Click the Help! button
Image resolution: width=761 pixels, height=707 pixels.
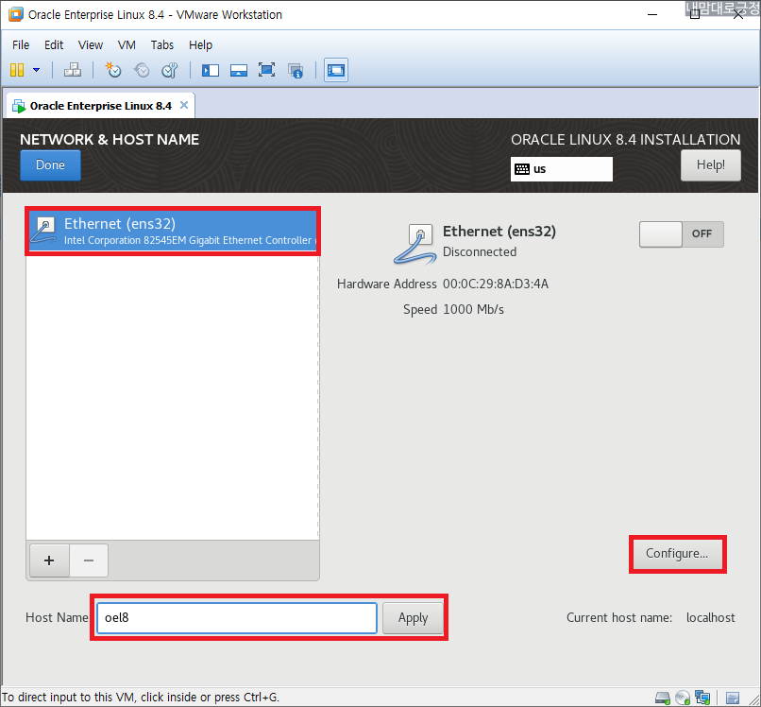tap(711, 165)
